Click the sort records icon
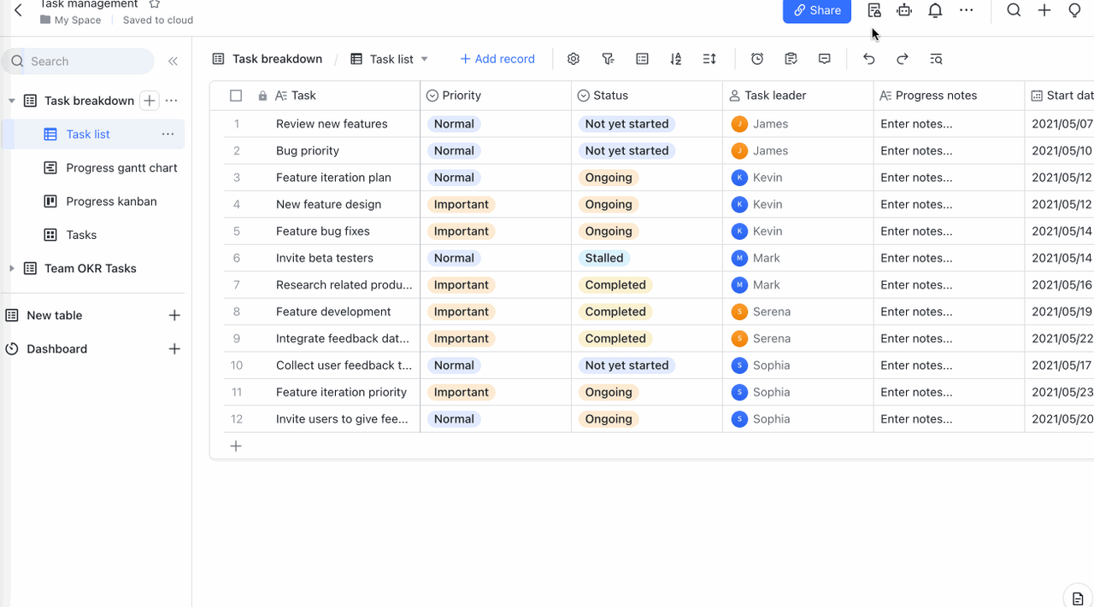The image size is (1094, 607). [x=676, y=59]
